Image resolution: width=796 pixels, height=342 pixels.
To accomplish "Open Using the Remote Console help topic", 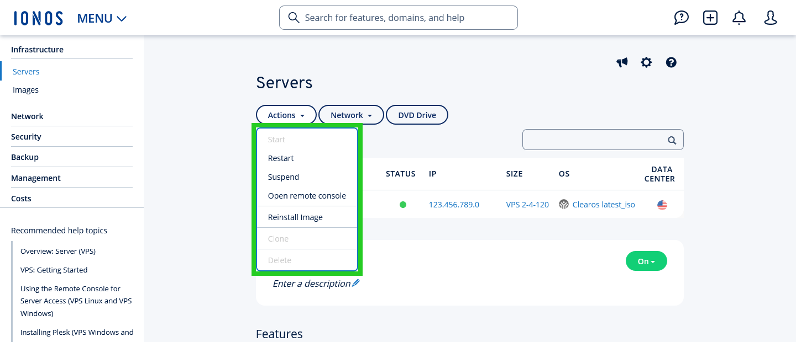I will (76, 301).
